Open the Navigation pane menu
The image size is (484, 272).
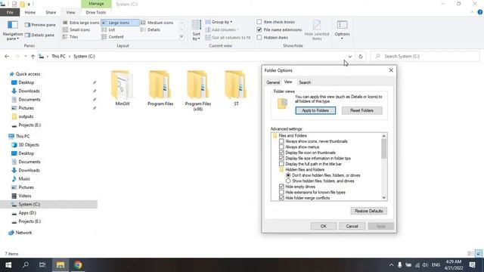[x=12, y=30]
